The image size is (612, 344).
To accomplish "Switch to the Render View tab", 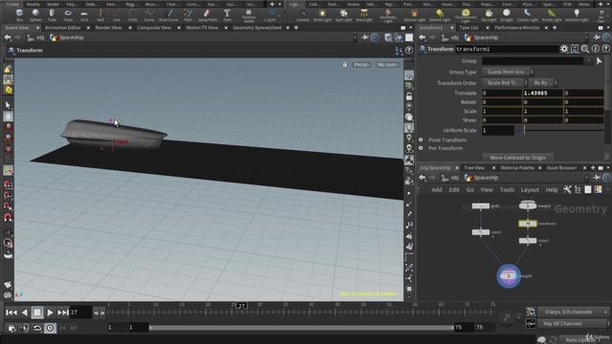I will point(108,28).
